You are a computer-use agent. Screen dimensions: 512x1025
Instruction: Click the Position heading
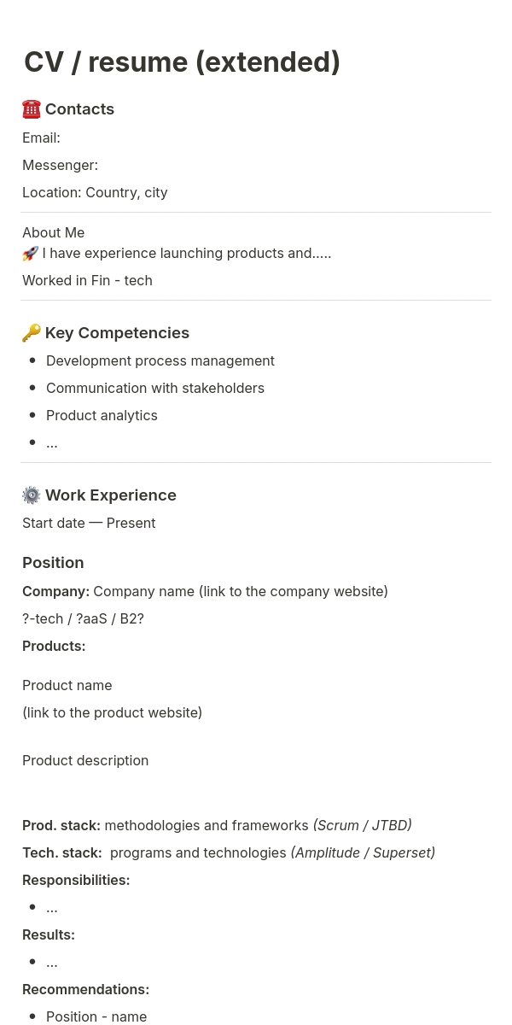click(x=53, y=563)
